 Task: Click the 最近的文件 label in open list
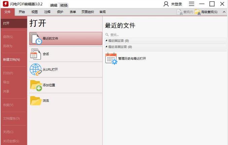[x=50, y=38]
